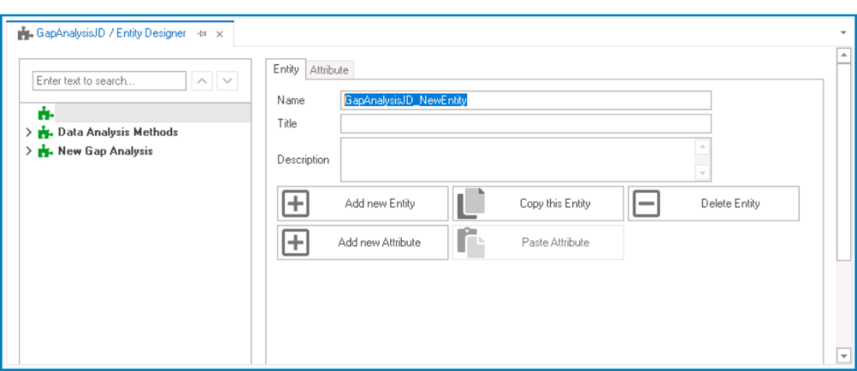Image resolution: width=857 pixels, height=371 pixels.
Task: Open the tab list dropdown arrow at top right
Action: click(843, 33)
